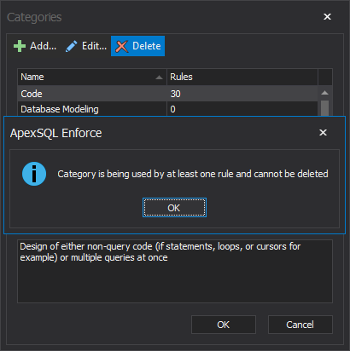Click the list scrollbar thumb
350x351 pixels.
click(x=324, y=108)
